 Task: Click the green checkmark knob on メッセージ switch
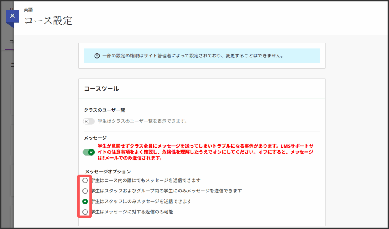tap(91, 152)
